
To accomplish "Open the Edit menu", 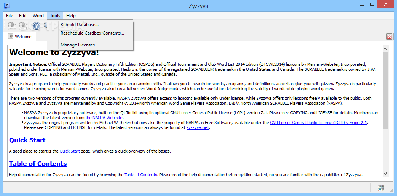I will (x=23, y=16).
